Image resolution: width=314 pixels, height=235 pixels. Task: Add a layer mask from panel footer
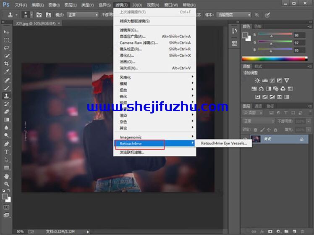[x=270, y=231]
